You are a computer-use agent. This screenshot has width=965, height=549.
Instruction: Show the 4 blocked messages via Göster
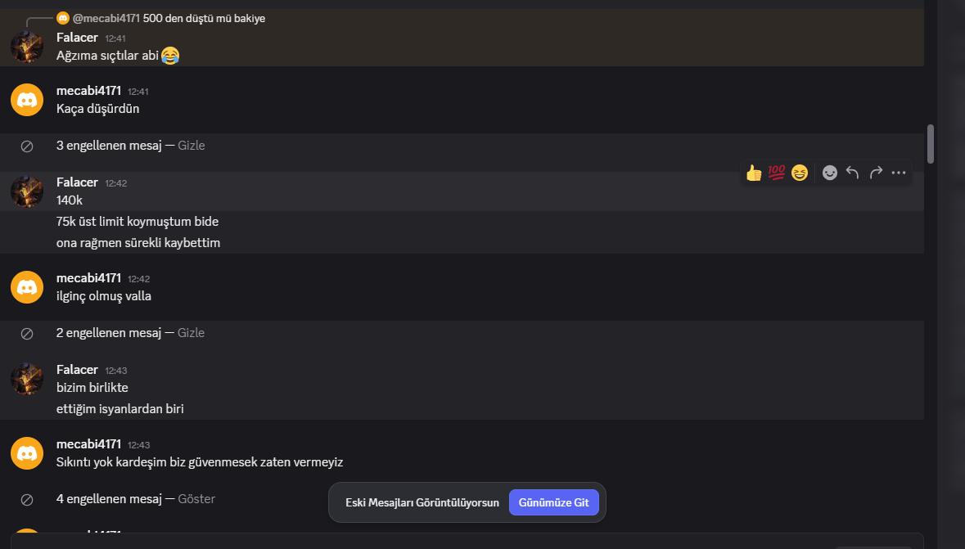(196, 499)
